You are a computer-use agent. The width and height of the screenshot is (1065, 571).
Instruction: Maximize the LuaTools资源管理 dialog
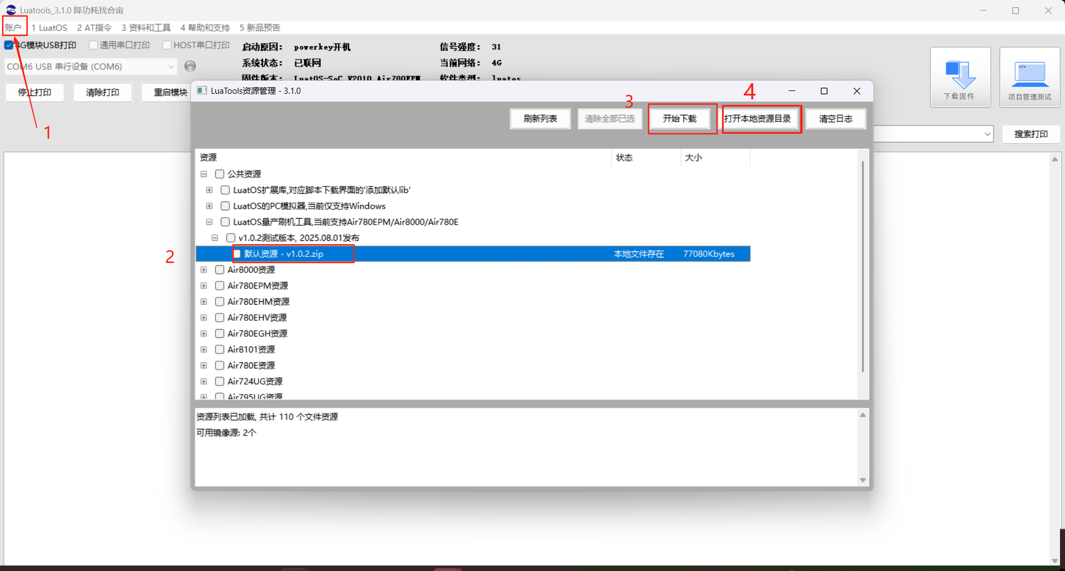pyautogui.click(x=824, y=91)
